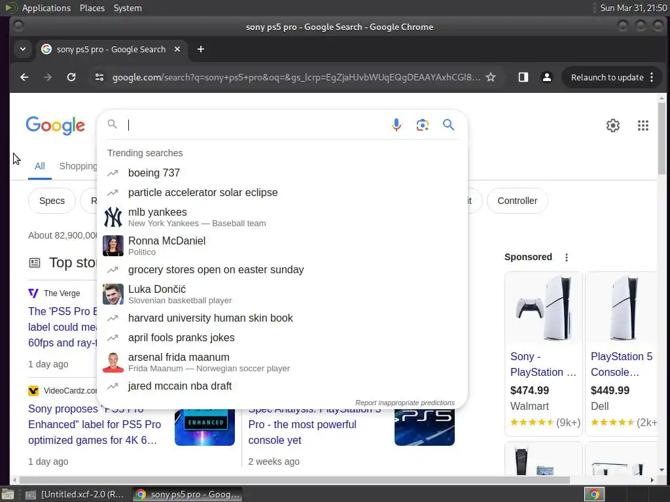
Task: Switch to the Shopping tab
Action: click(x=79, y=166)
